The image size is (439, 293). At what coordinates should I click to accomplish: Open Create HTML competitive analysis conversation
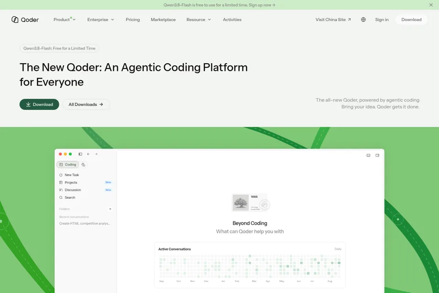coord(85,223)
